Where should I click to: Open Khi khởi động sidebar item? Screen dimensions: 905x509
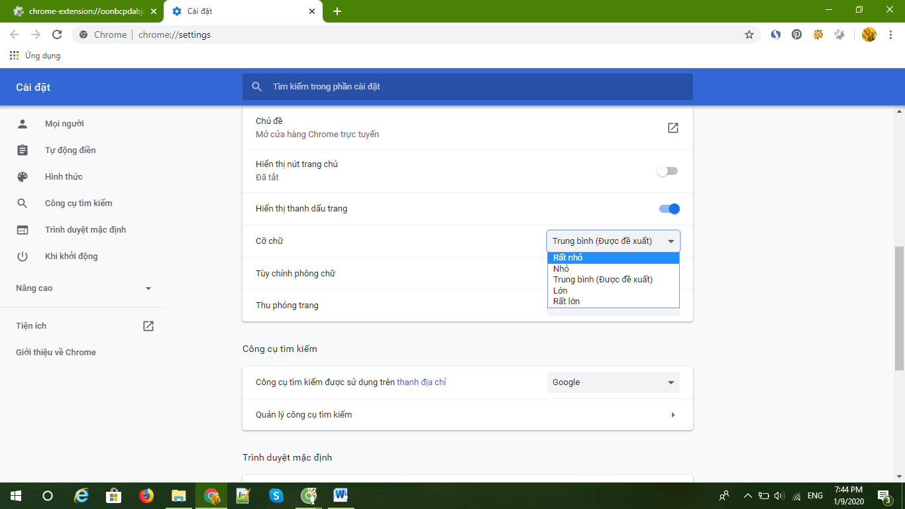tap(71, 256)
